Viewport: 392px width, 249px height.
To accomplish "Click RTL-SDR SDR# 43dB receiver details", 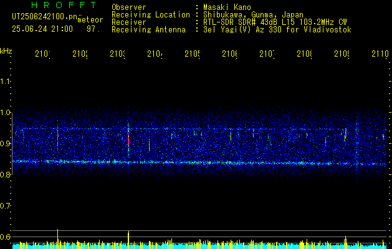I will [275, 22].
